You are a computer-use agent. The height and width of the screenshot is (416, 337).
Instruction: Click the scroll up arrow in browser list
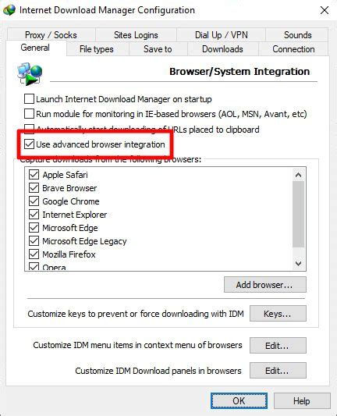click(298, 175)
